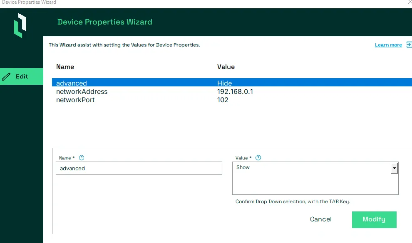
Task: Click the arrow icon beside Learn more
Action: (x=409, y=45)
